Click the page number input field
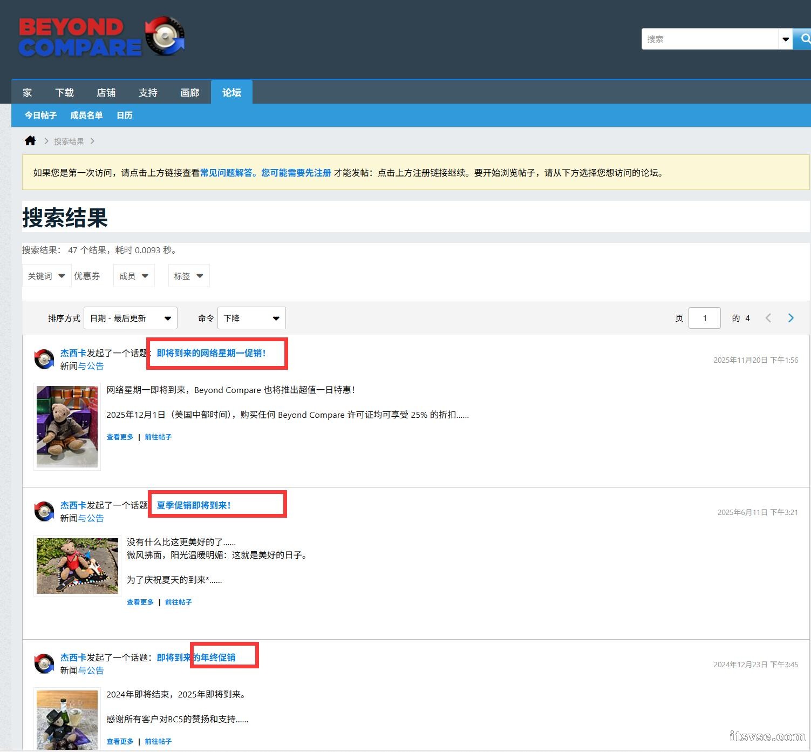This screenshot has width=811, height=752. tap(705, 318)
